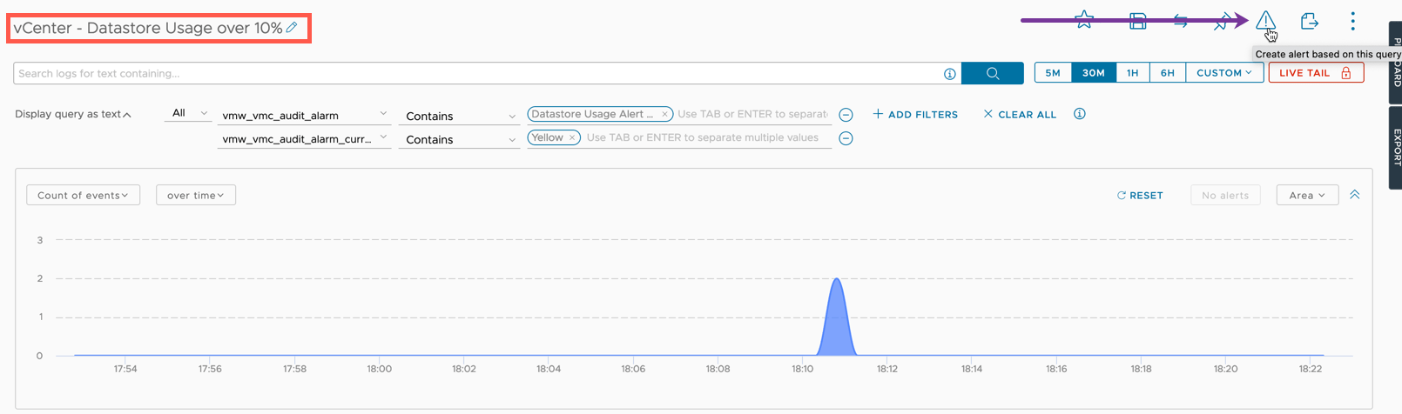Open the Export side tab

(x=1395, y=147)
